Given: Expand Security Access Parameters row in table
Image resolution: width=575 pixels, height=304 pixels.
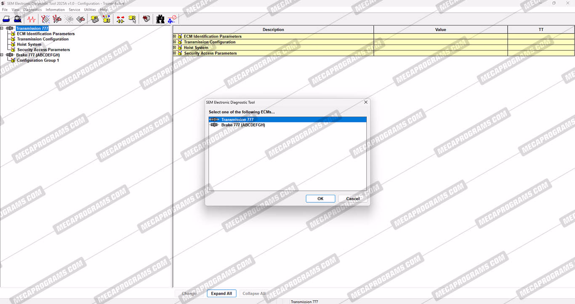Looking at the screenshot, I should click(x=175, y=53).
